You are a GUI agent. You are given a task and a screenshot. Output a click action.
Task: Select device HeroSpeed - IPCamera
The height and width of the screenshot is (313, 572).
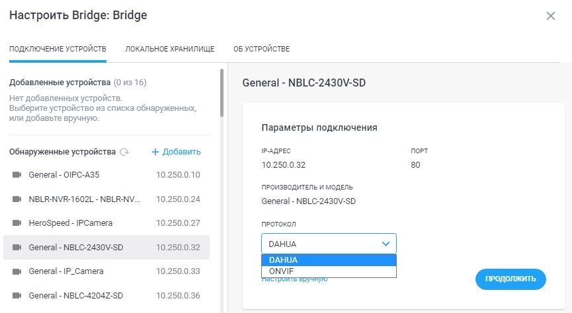coord(106,223)
